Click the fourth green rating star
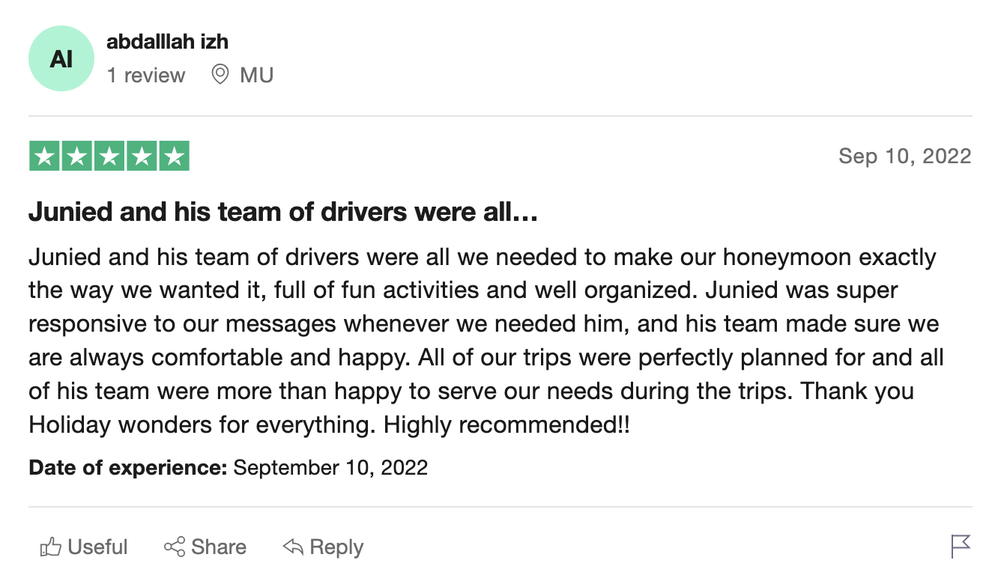Screen dimensions: 1001x578 pyautogui.click(x=141, y=156)
